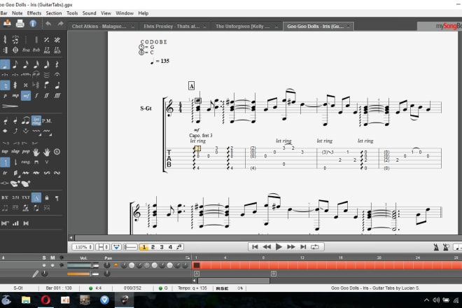Select the sharp accidental
Image resolution: width=462 pixels, height=308 pixels.
15,85
